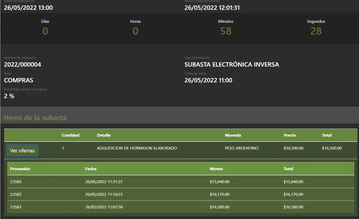Click the Items de la subasta heading
The width and height of the screenshot is (359, 219).
coord(35,117)
